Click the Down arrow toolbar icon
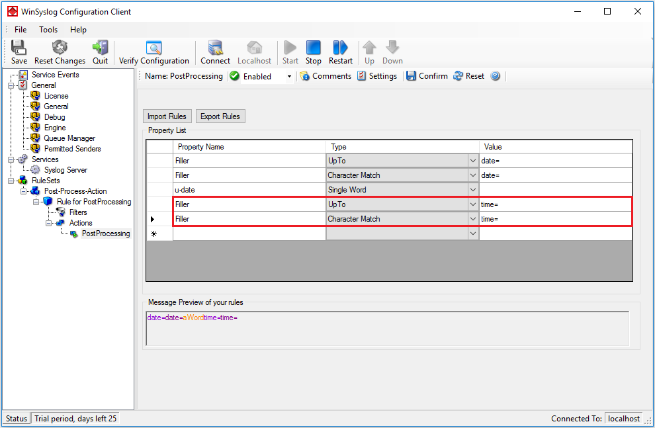The height and width of the screenshot is (428, 655). pos(392,48)
